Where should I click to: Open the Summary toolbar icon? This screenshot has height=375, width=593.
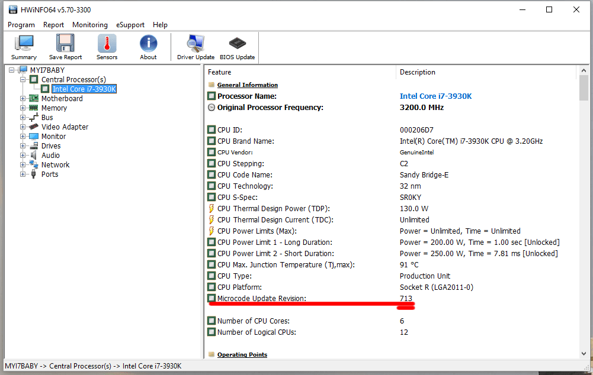pos(24,47)
